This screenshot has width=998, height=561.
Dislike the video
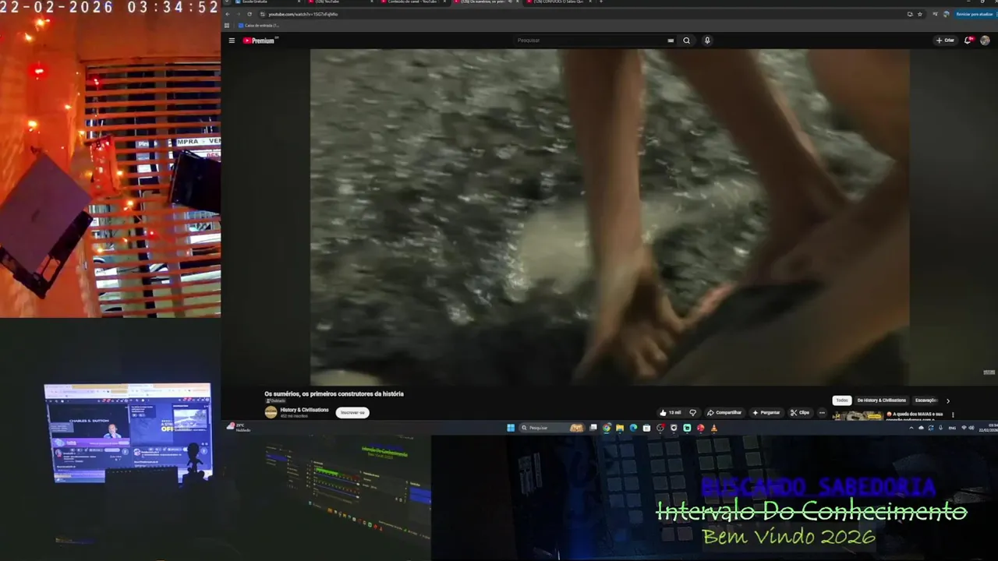pyautogui.click(x=692, y=412)
